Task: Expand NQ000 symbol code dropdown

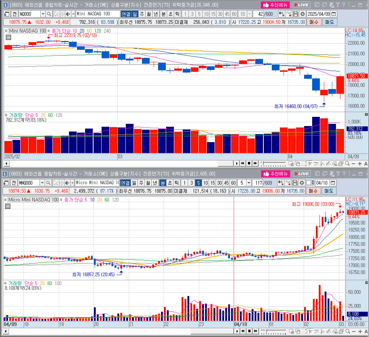Action: click(x=43, y=14)
